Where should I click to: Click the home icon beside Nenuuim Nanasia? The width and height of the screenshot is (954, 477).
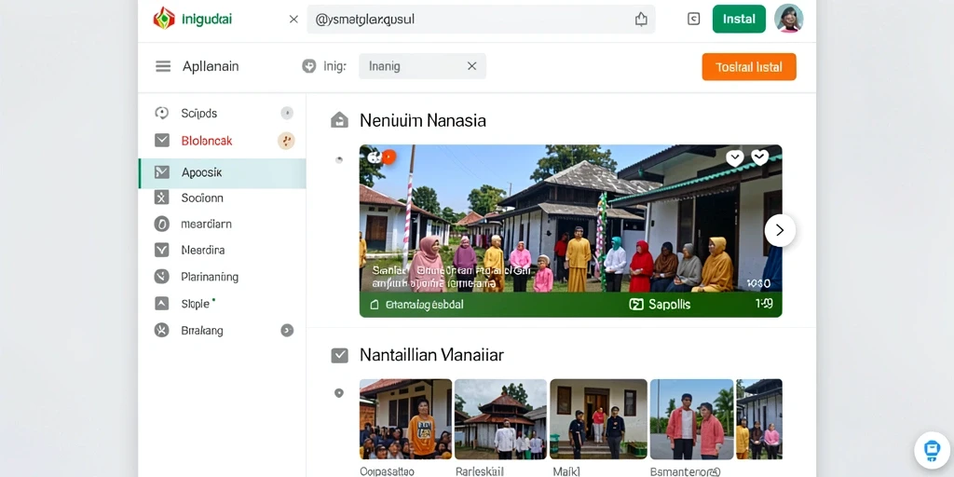[x=339, y=120]
